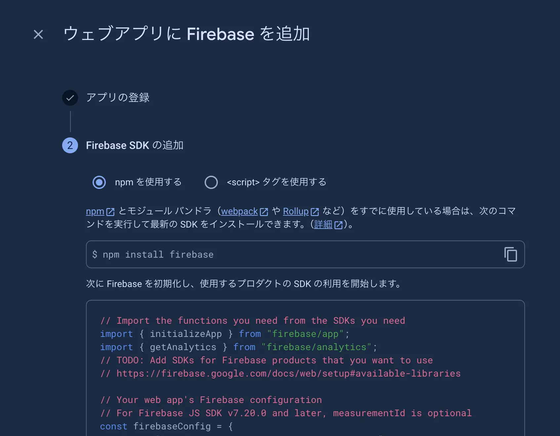Open the npm documentation link

(x=95, y=211)
